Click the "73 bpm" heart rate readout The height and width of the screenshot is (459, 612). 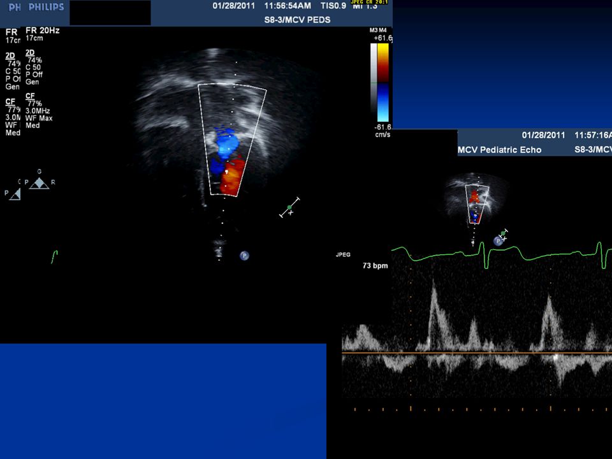point(375,266)
